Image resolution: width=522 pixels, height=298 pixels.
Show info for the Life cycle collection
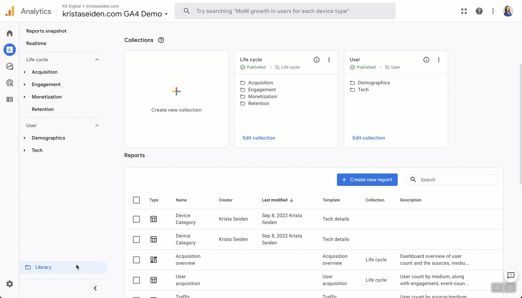(317, 60)
